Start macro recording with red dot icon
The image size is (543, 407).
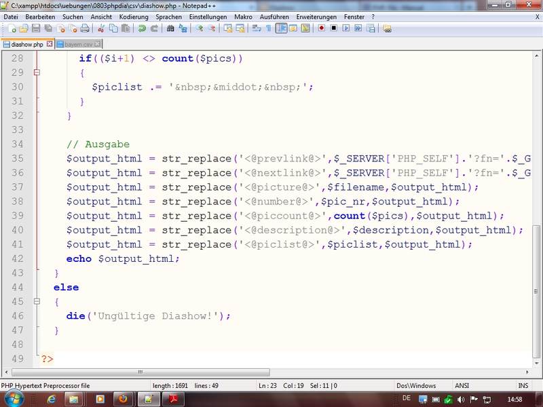click(x=322, y=28)
